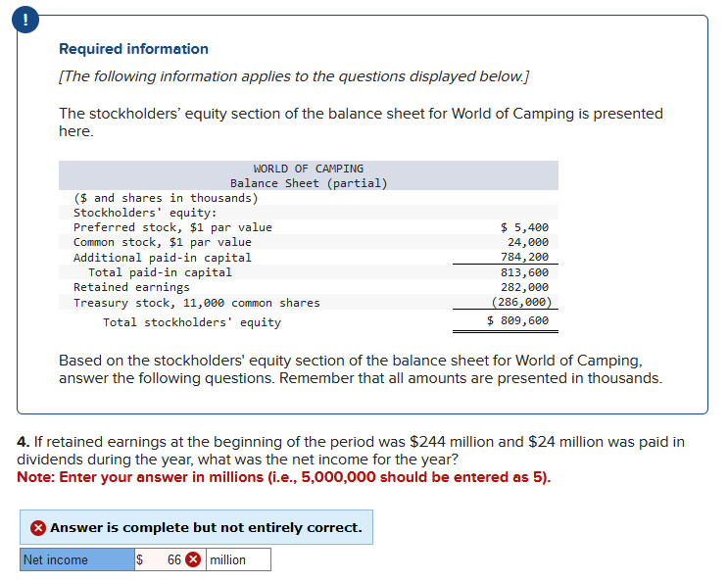Click 'Common stock, $1 par value' row label
The width and height of the screenshot is (728, 582).
pos(162,242)
